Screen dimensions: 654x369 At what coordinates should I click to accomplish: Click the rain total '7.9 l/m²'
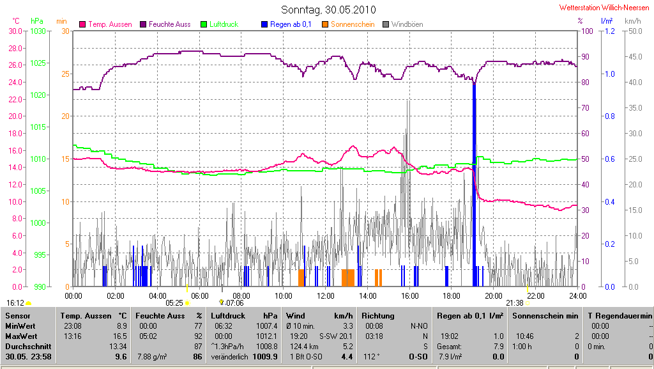450,357
